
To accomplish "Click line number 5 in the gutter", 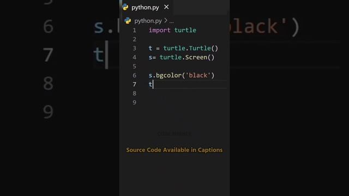I will click(x=135, y=66).
